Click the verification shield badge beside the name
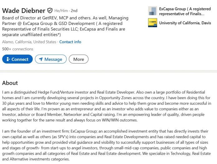 [50, 11]
